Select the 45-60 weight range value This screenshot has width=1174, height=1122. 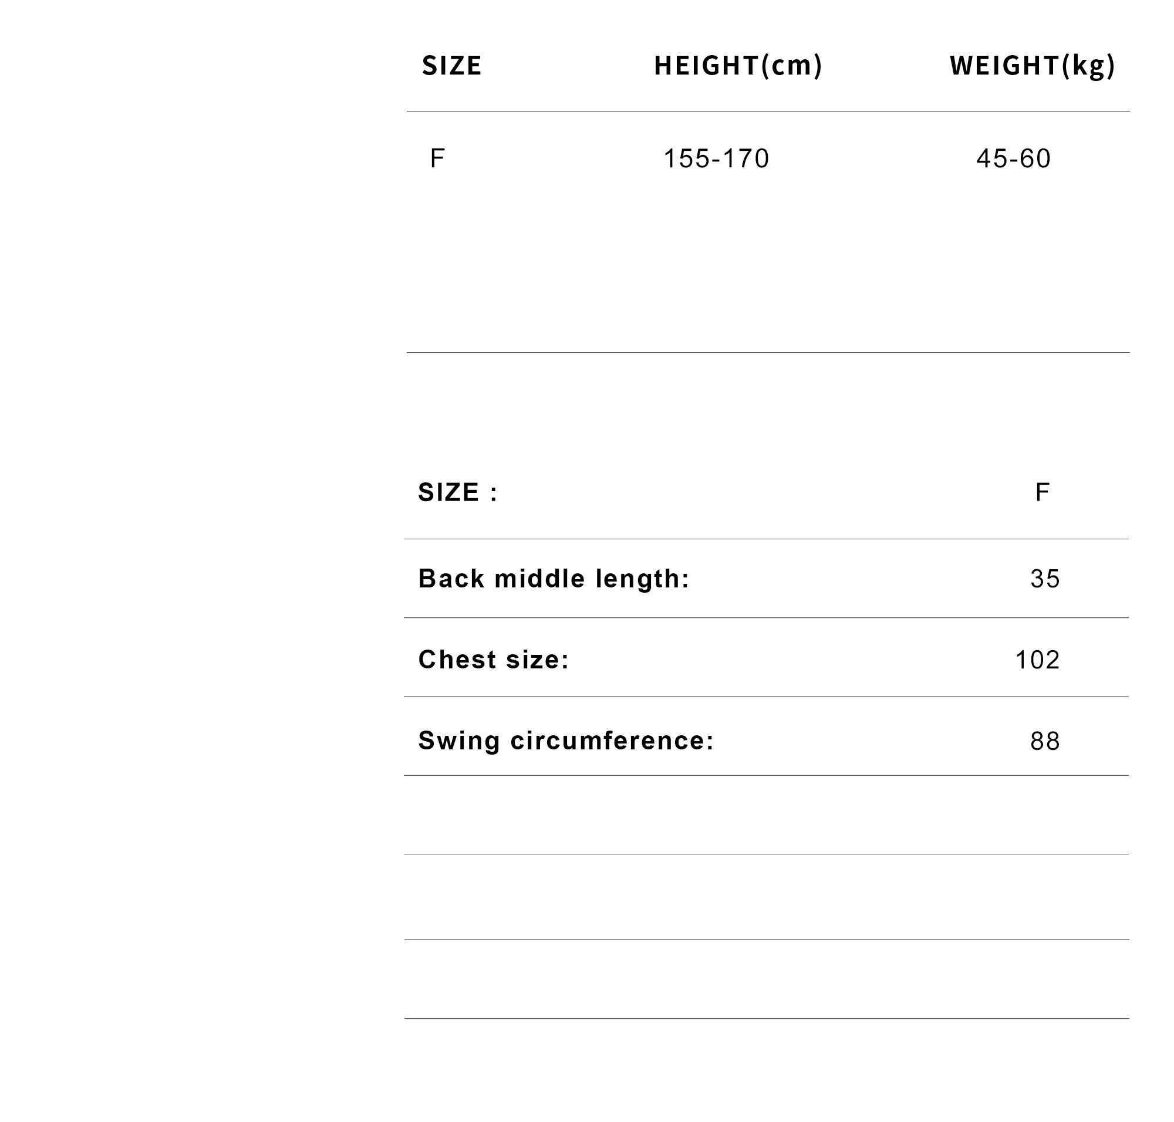(1013, 158)
